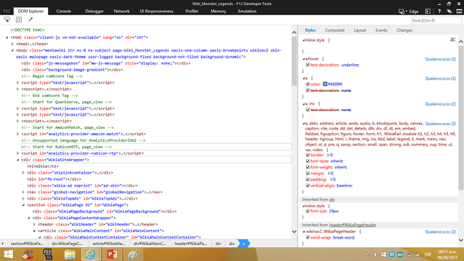Collapse the WikiaSiteWrapper div node
This screenshot has height=261, width=464.
click(17, 160)
